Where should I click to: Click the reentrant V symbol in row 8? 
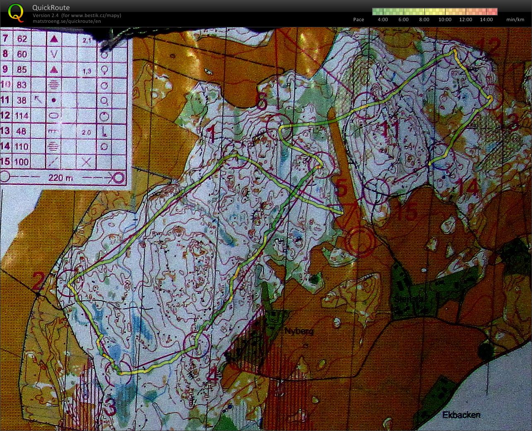pyautogui.click(x=53, y=54)
